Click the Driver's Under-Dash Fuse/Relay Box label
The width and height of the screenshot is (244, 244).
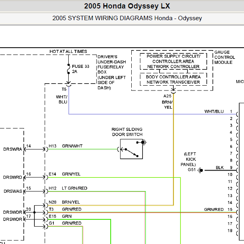(111, 72)
